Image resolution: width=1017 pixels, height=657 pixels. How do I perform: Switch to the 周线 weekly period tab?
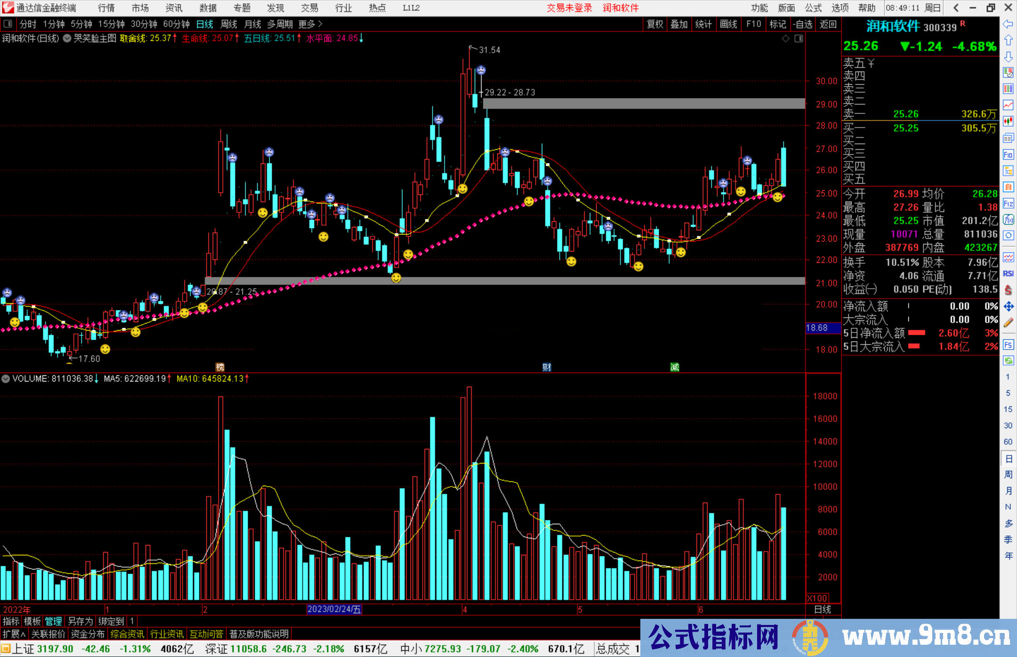(229, 24)
